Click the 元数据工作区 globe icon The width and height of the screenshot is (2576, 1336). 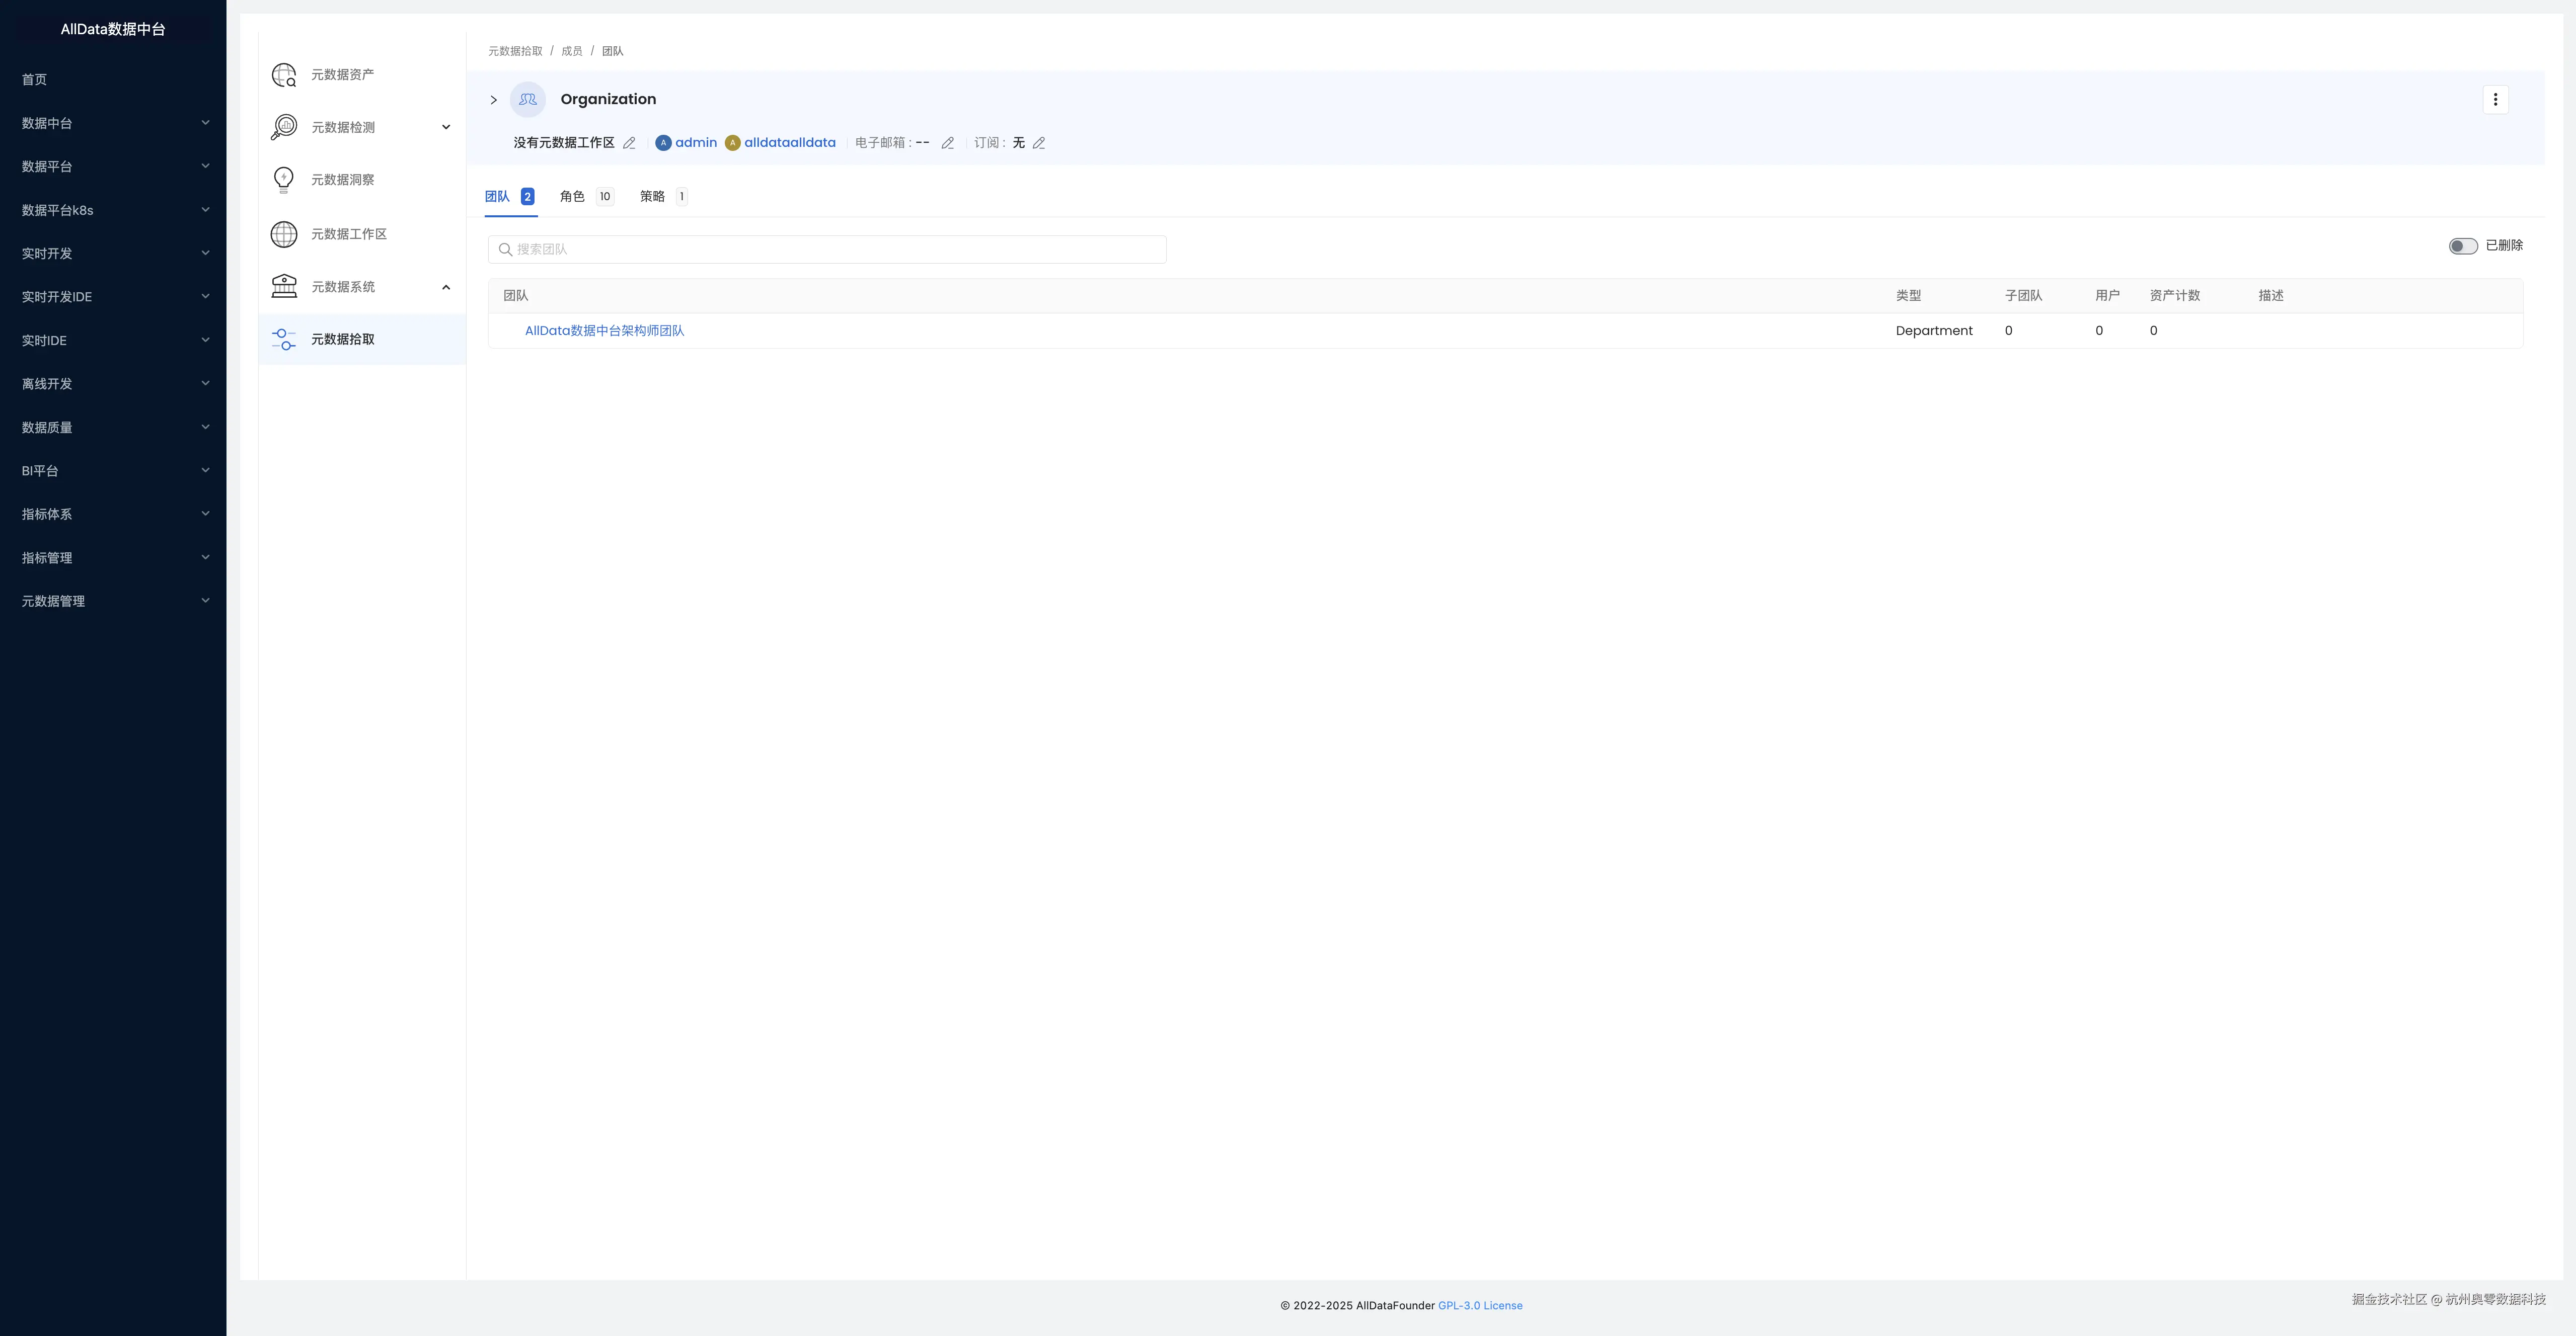pos(284,234)
